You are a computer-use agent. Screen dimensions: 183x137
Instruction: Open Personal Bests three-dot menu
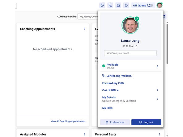159,134
